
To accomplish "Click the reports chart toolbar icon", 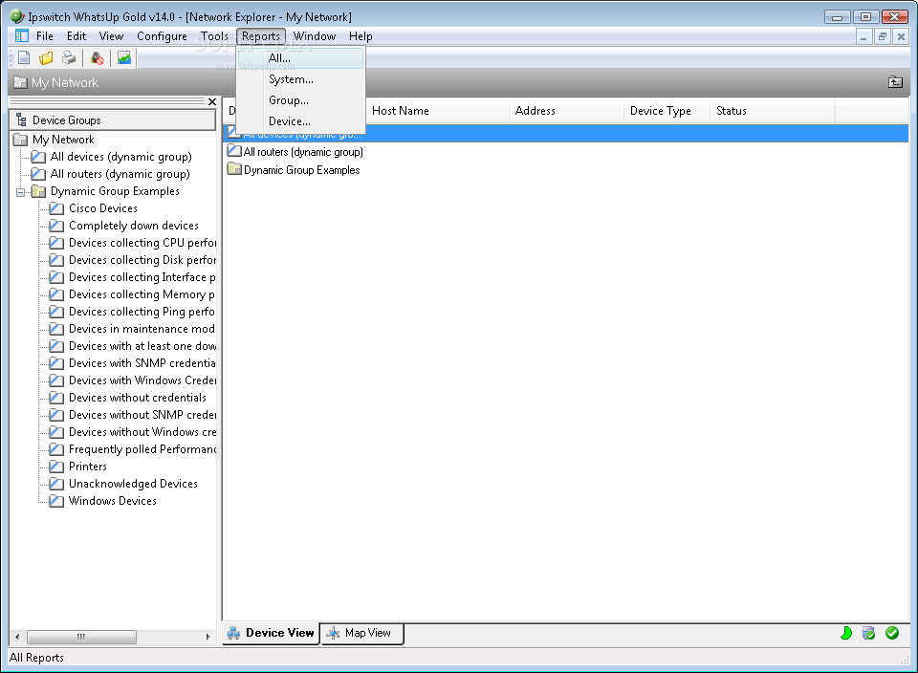I will [124, 58].
